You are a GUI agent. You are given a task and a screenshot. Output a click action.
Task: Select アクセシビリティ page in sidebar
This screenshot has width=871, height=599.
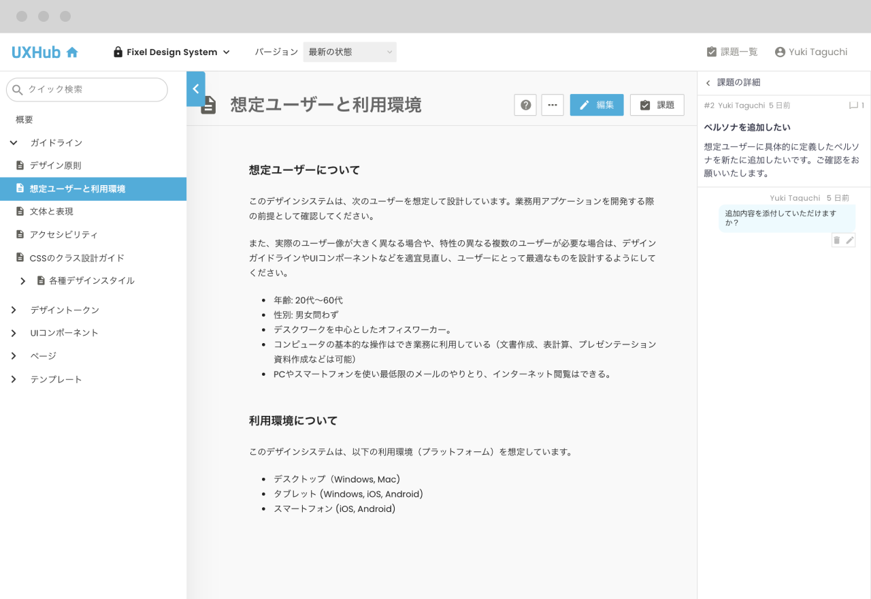tap(63, 235)
